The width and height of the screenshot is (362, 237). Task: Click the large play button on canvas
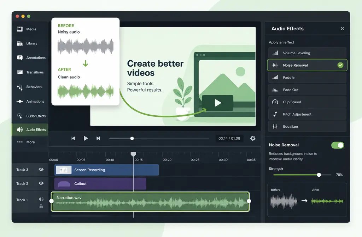(217, 103)
